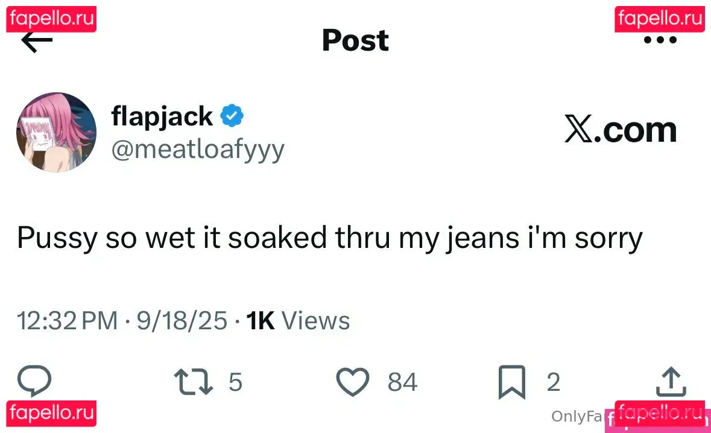Click the 9/18/25 post date

pyautogui.click(x=182, y=321)
